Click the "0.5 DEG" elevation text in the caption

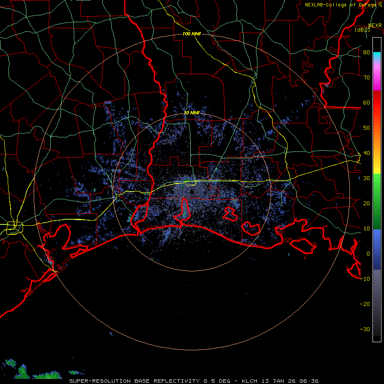point(217,381)
